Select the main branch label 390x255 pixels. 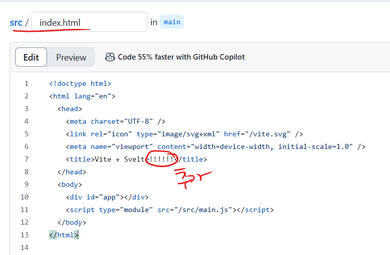pyautogui.click(x=172, y=22)
